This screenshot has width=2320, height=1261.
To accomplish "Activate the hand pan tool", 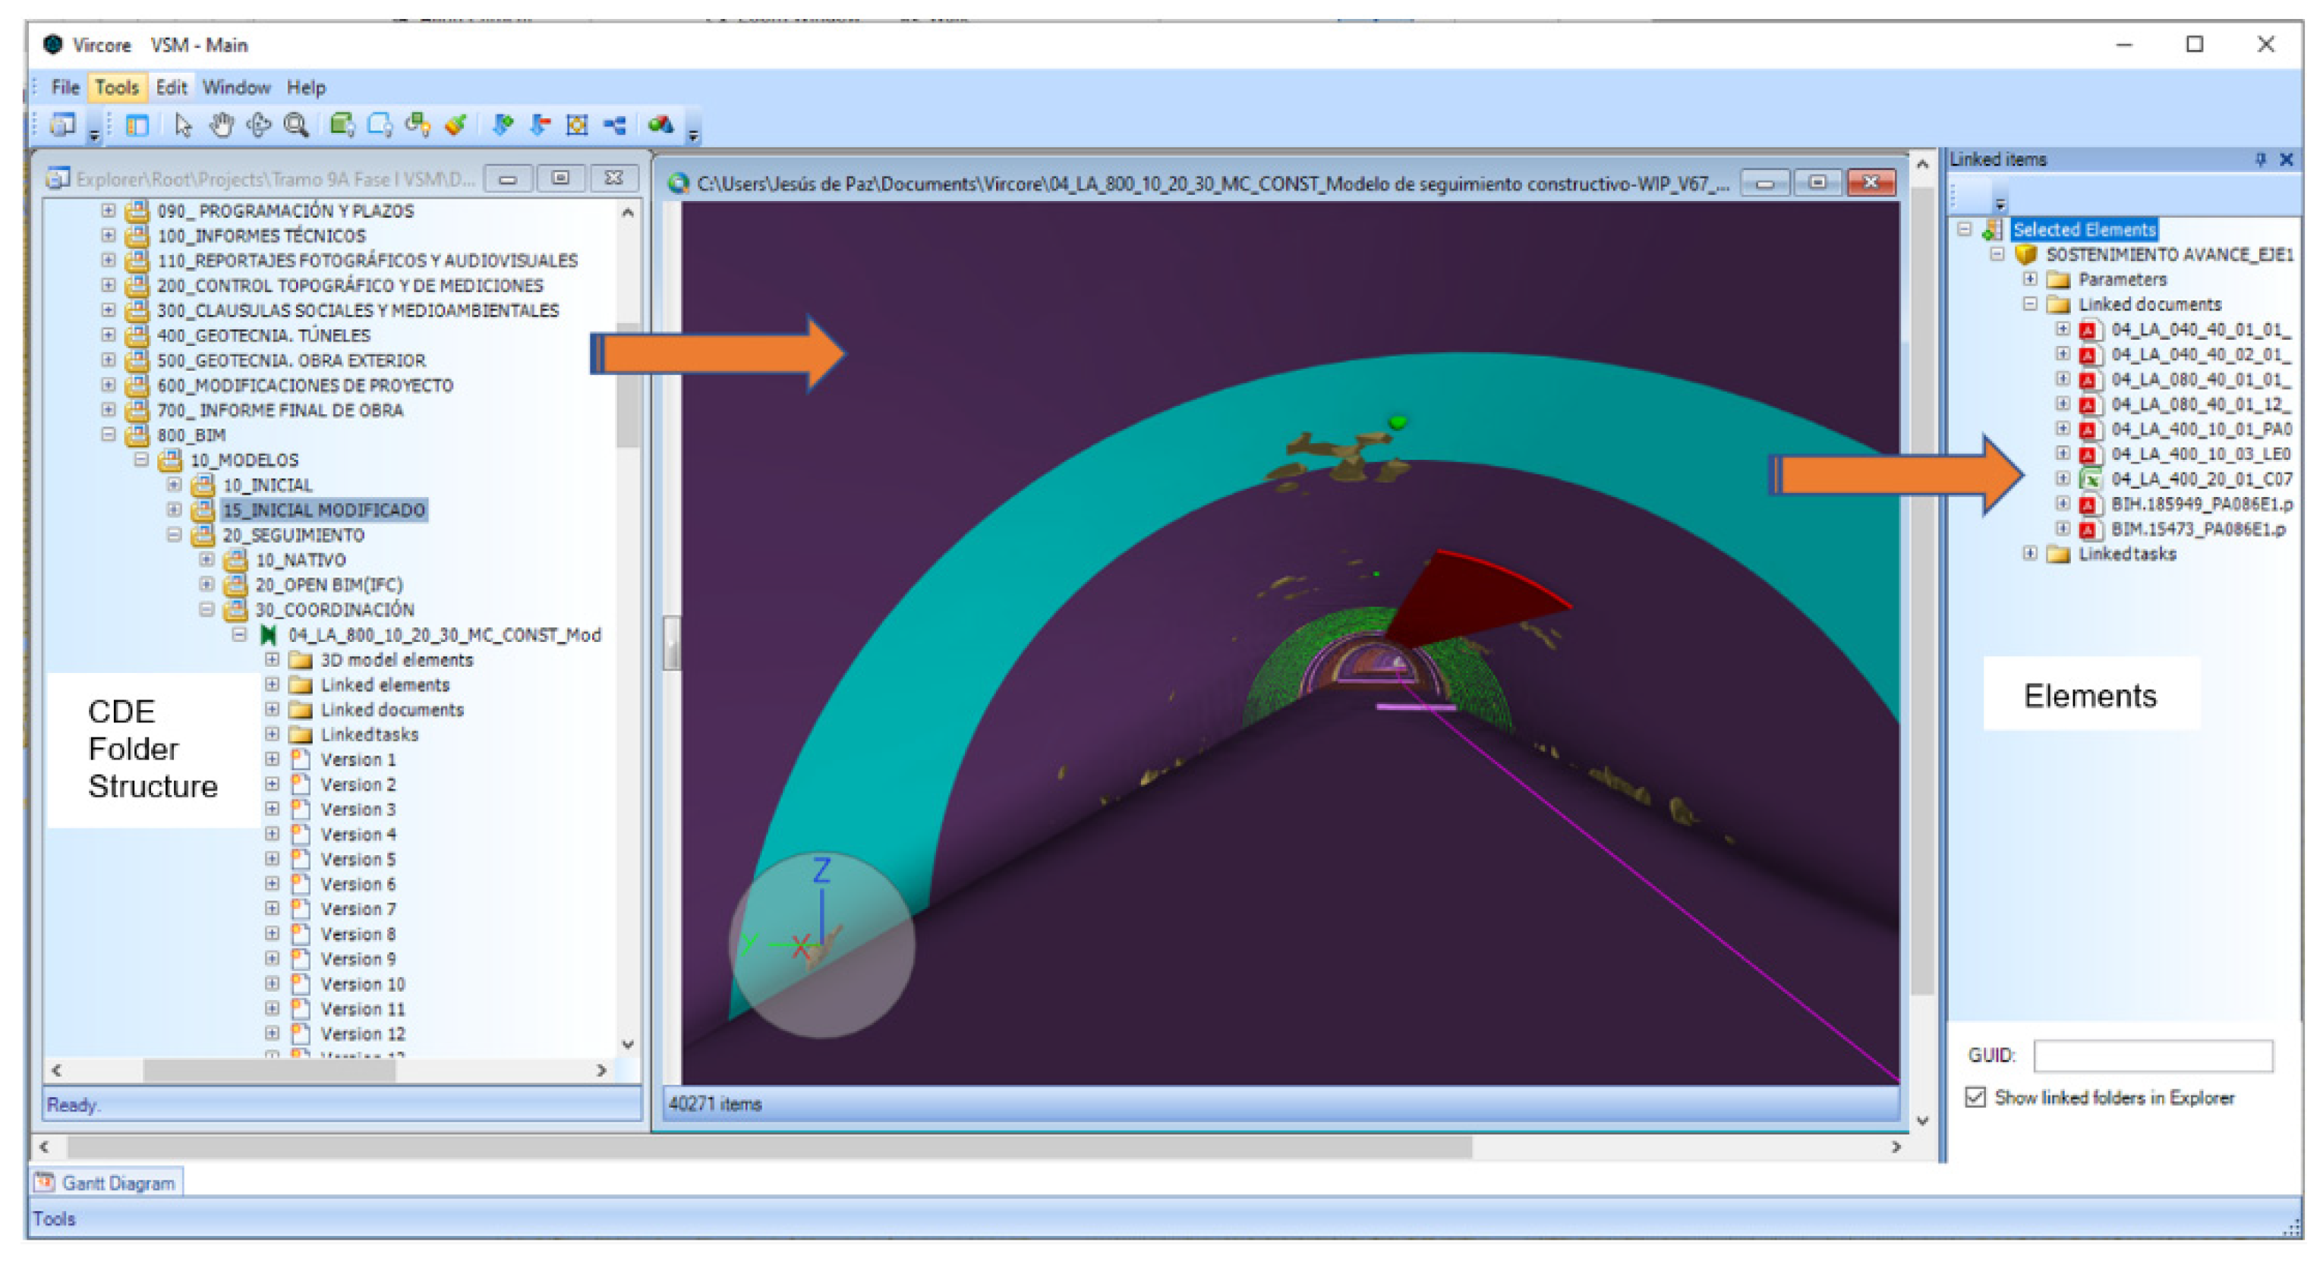I will click(221, 125).
